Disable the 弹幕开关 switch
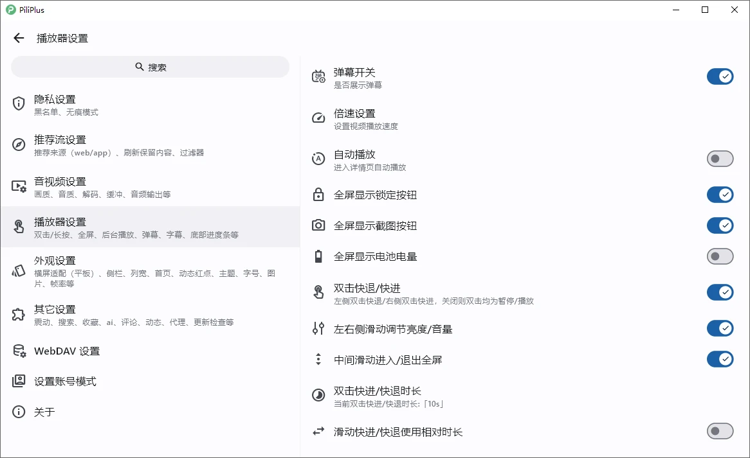 pos(720,76)
